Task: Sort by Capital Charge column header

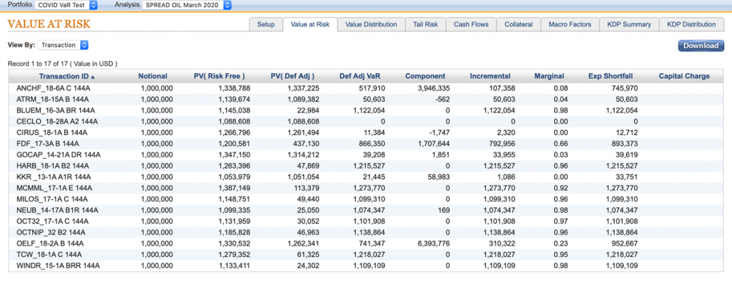Action: tap(684, 76)
